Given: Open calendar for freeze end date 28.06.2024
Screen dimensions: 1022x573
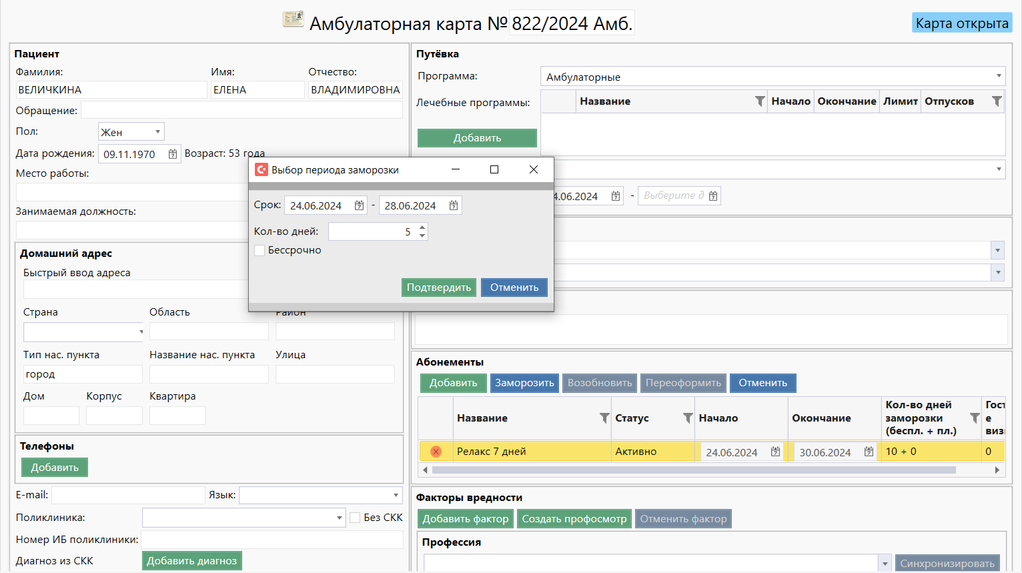Looking at the screenshot, I should [x=454, y=205].
